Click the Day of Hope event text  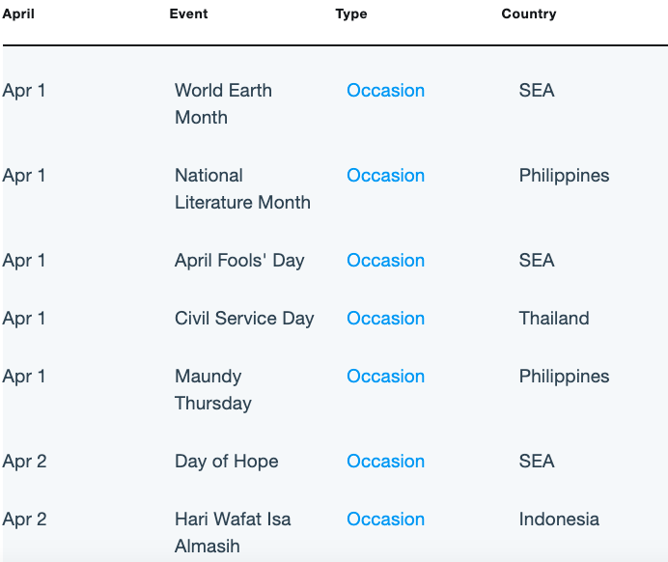[226, 461]
